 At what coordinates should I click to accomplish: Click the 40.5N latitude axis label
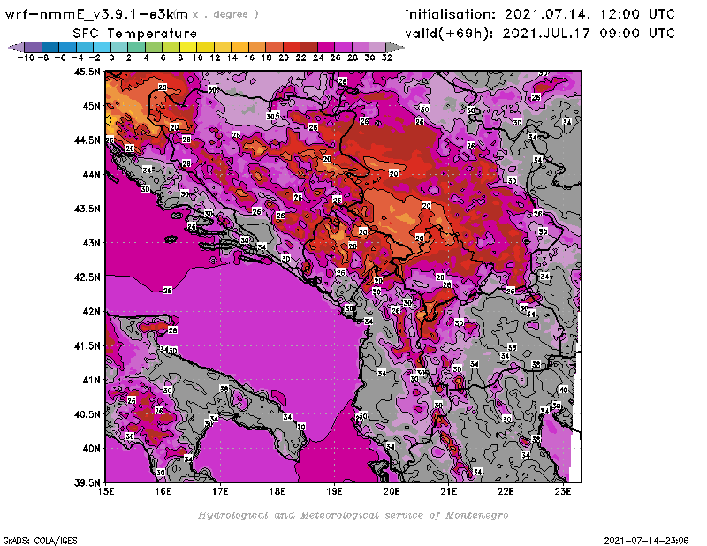click(87, 414)
